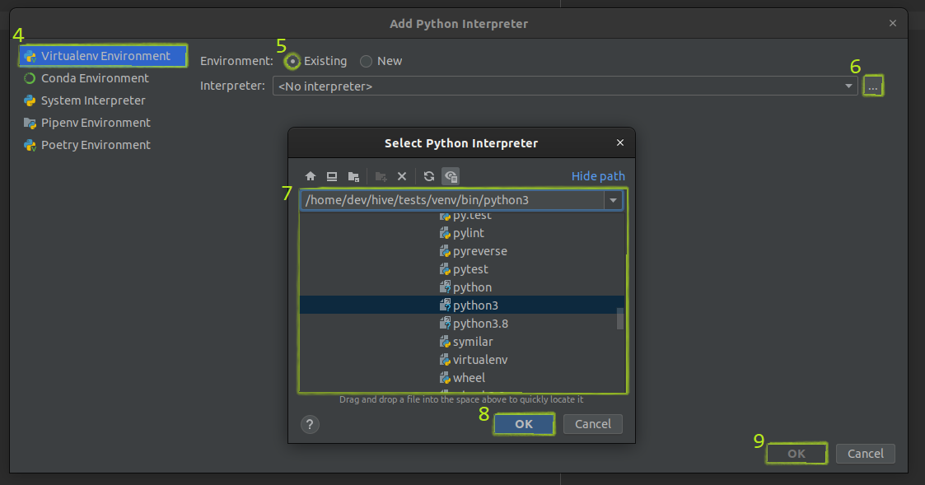925x485 pixels.
Task: Click the Desktop directory toolbar icon
Action: click(332, 176)
